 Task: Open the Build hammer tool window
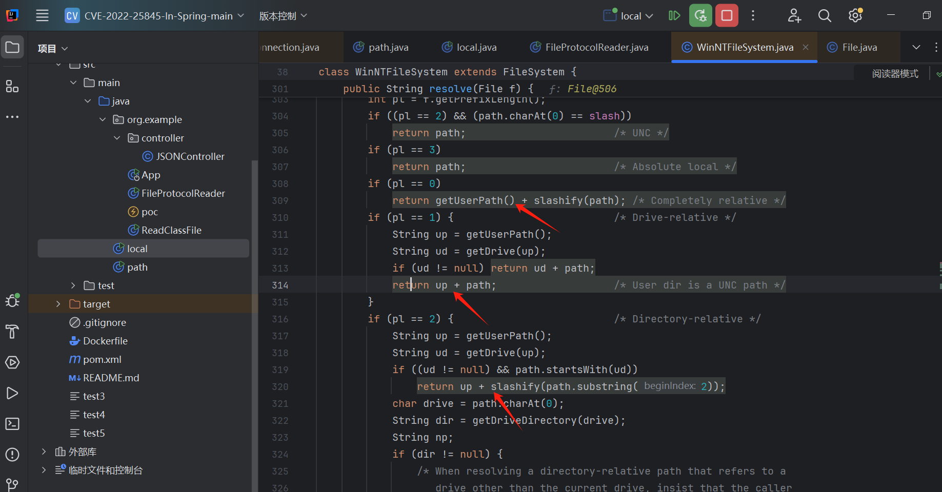(x=12, y=332)
